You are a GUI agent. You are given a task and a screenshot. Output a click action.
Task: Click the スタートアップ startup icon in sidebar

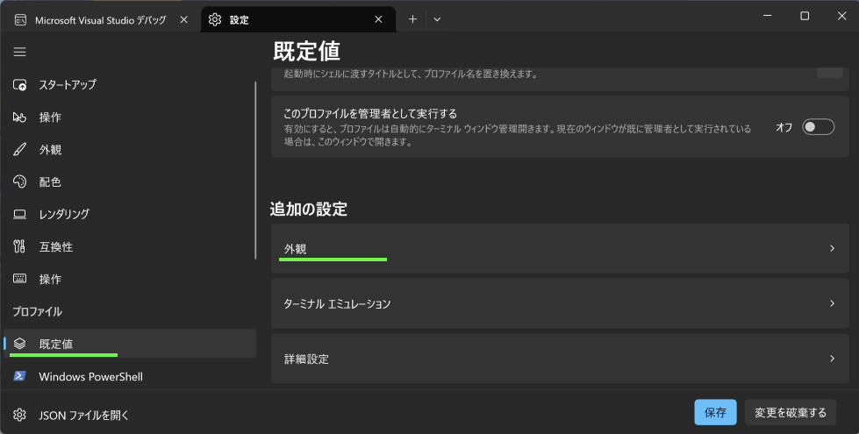[19, 85]
